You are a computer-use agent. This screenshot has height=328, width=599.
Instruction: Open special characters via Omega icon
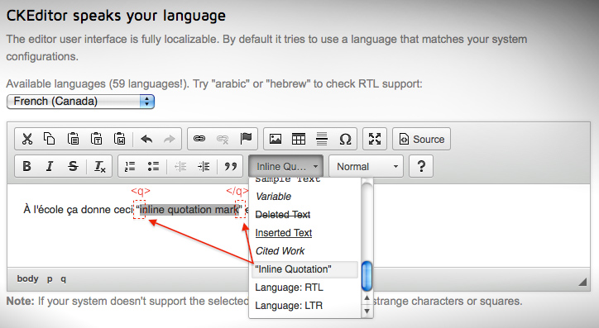tap(345, 139)
